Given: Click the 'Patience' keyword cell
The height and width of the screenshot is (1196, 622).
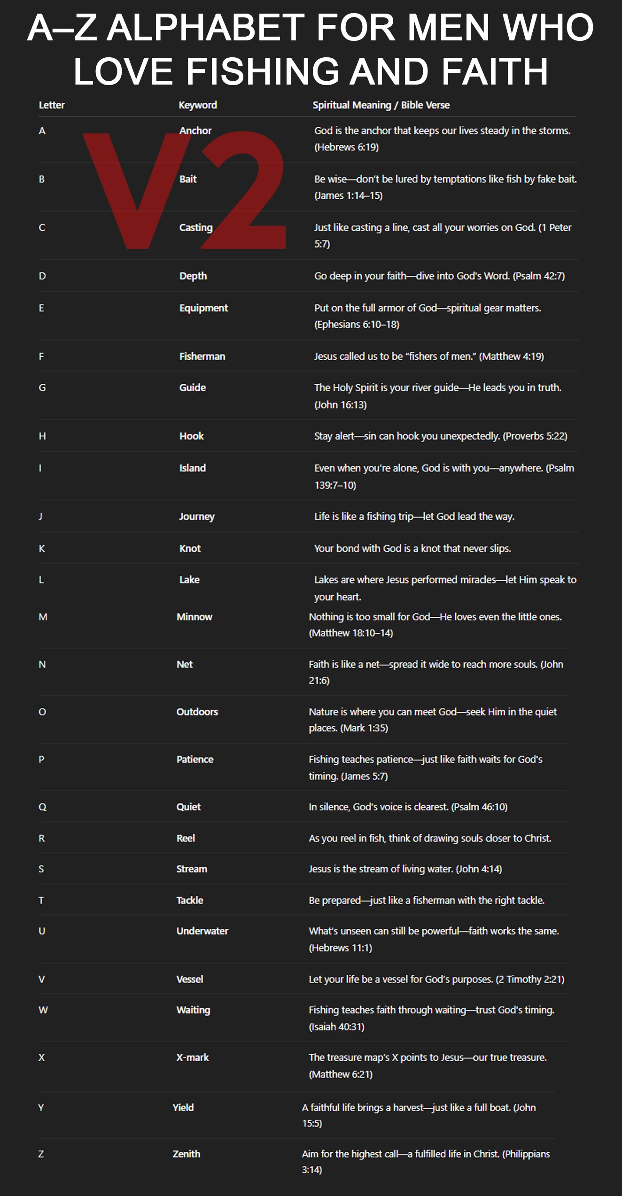Looking at the screenshot, I should (x=194, y=759).
